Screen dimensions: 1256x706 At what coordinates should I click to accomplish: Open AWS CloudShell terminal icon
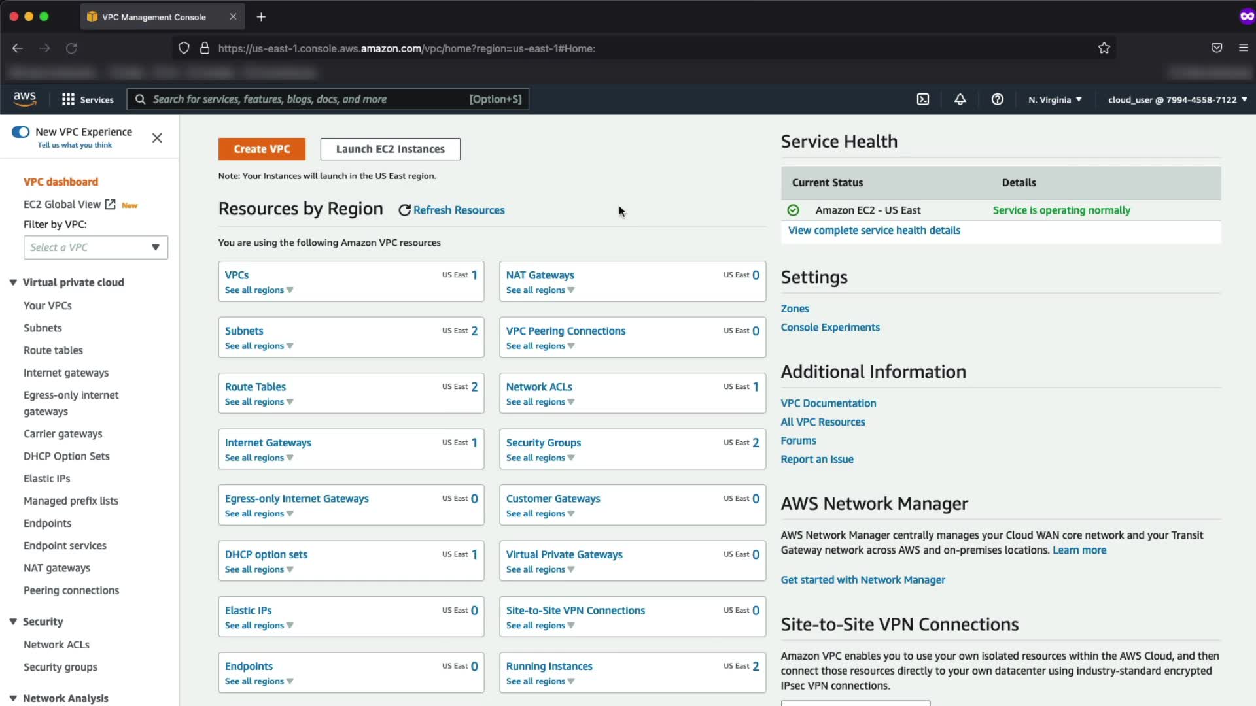point(922,99)
